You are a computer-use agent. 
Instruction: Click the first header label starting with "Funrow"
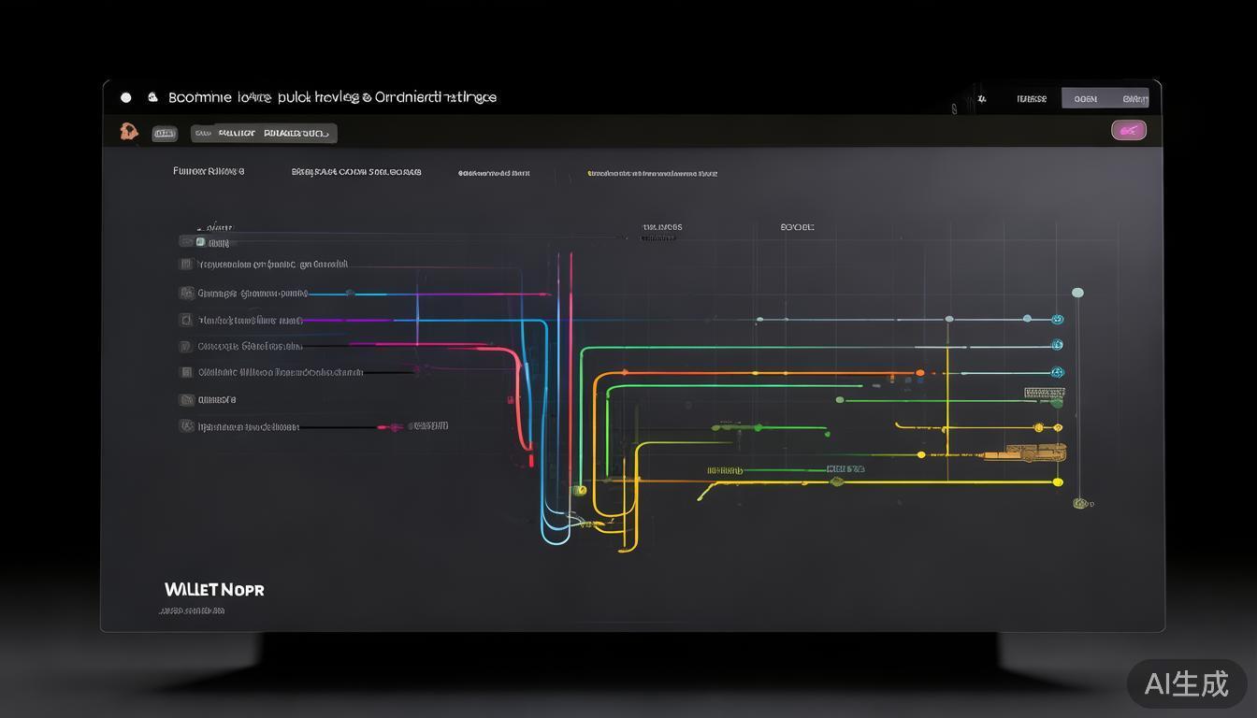[209, 171]
